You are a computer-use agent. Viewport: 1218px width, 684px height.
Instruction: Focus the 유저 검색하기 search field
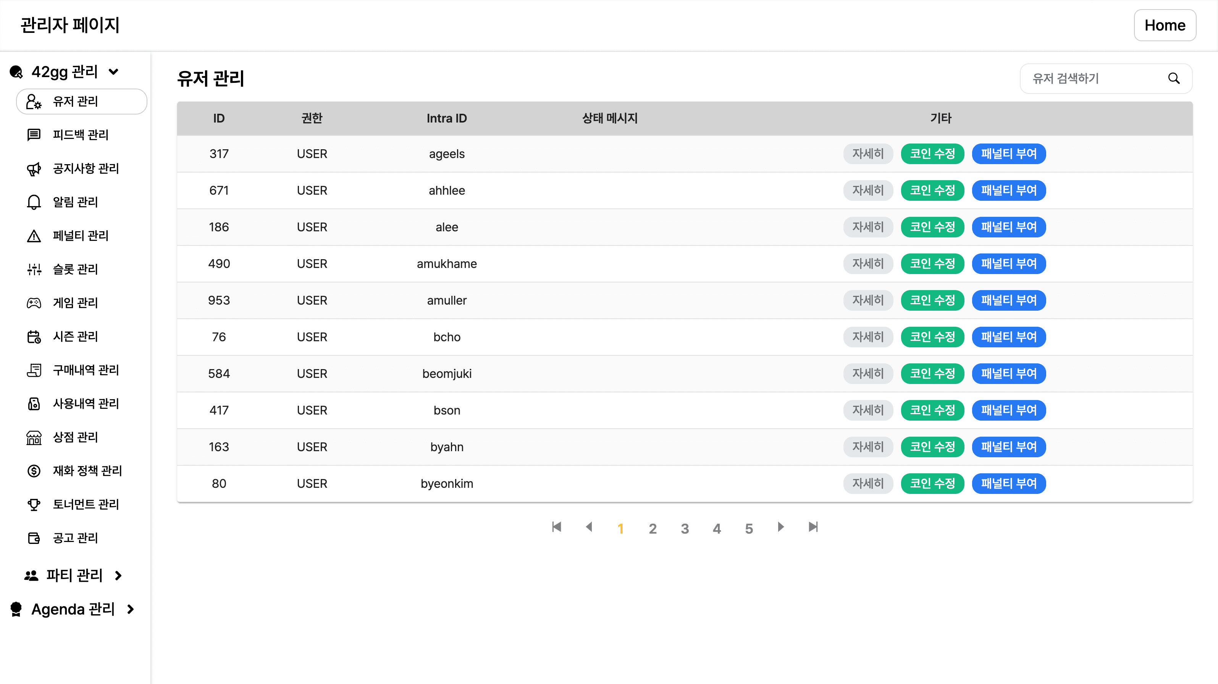(1105, 79)
